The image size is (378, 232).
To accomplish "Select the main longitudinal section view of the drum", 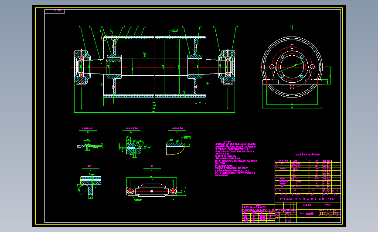I will (154, 67).
